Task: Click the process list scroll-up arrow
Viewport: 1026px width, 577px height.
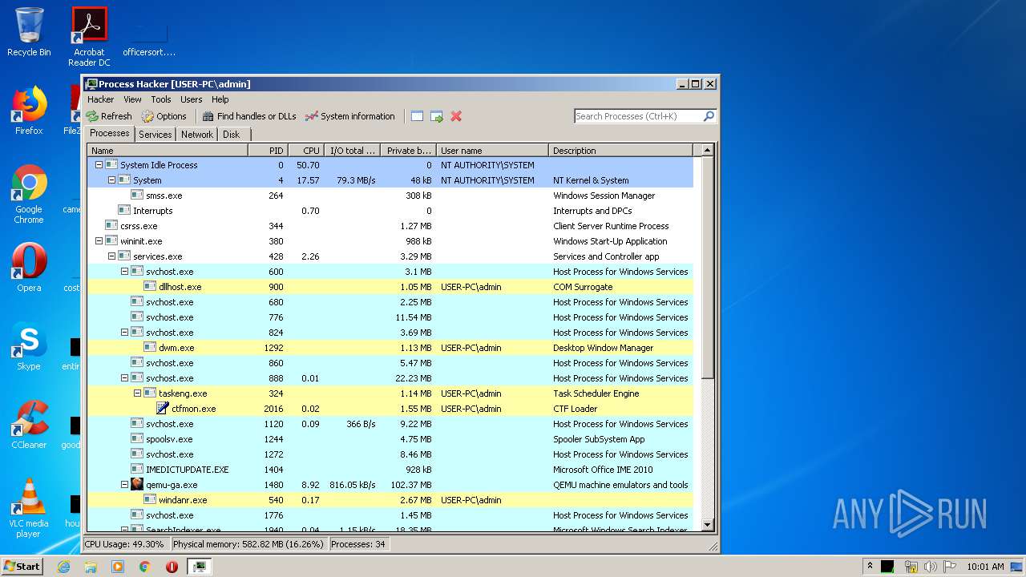Action: pyautogui.click(x=707, y=150)
